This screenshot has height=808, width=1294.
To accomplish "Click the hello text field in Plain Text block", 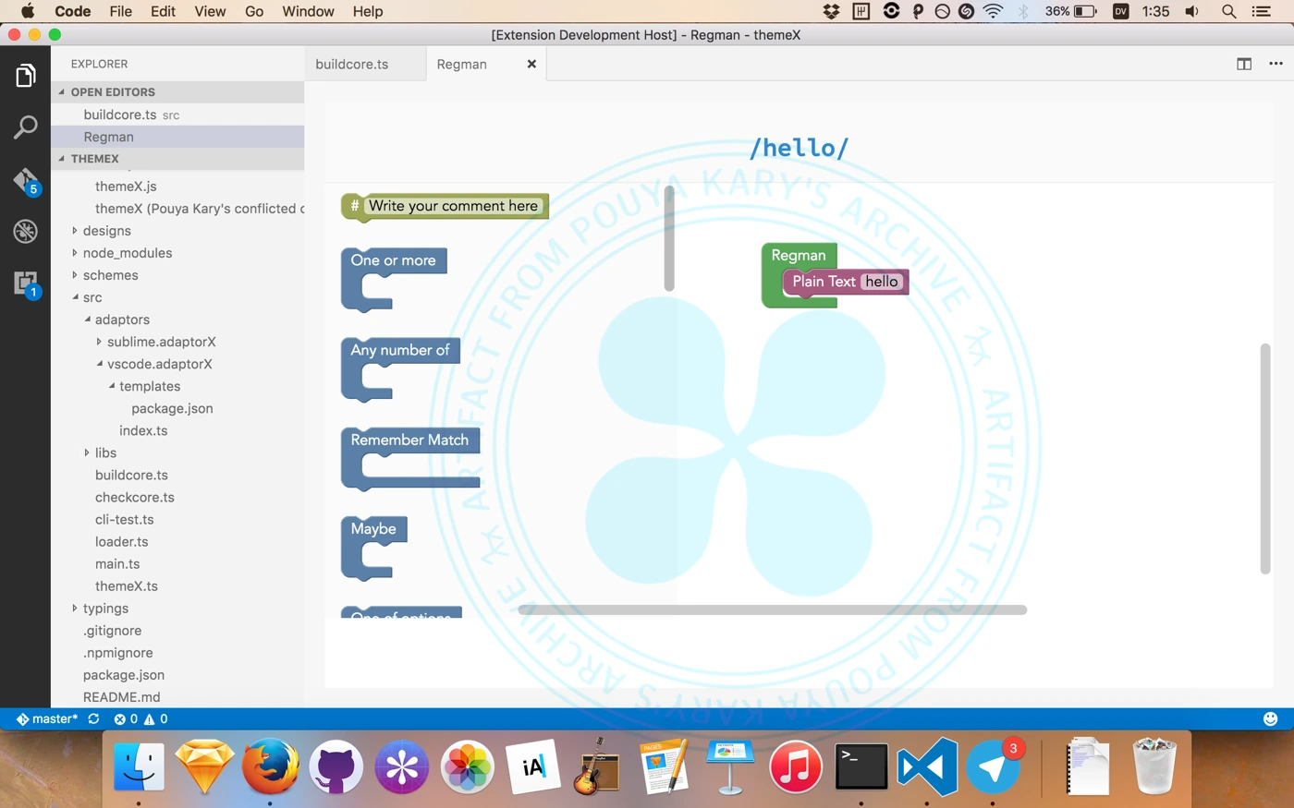I will (x=881, y=282).
